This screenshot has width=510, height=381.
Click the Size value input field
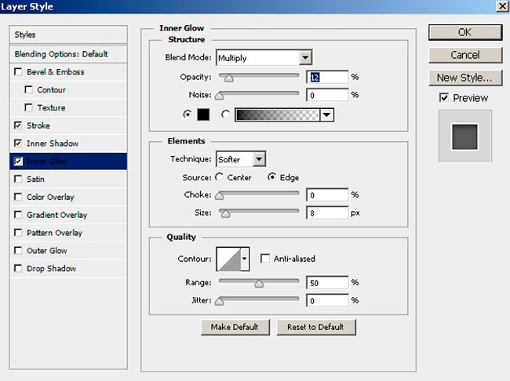click(327, 212)
